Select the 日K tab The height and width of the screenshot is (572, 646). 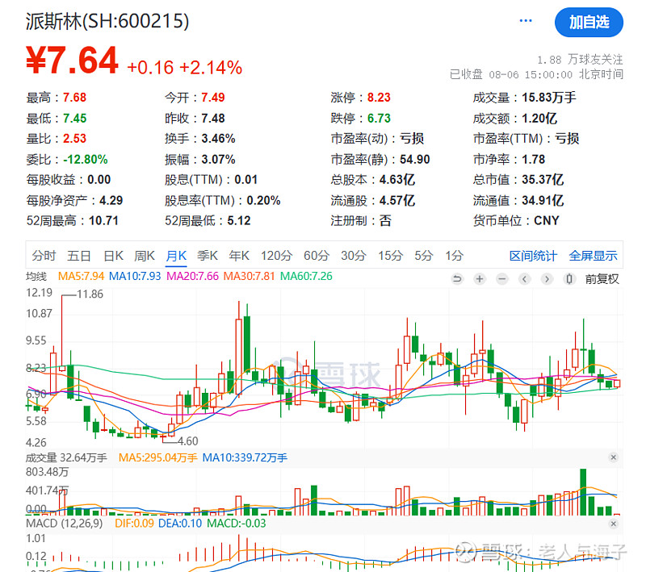113,256
